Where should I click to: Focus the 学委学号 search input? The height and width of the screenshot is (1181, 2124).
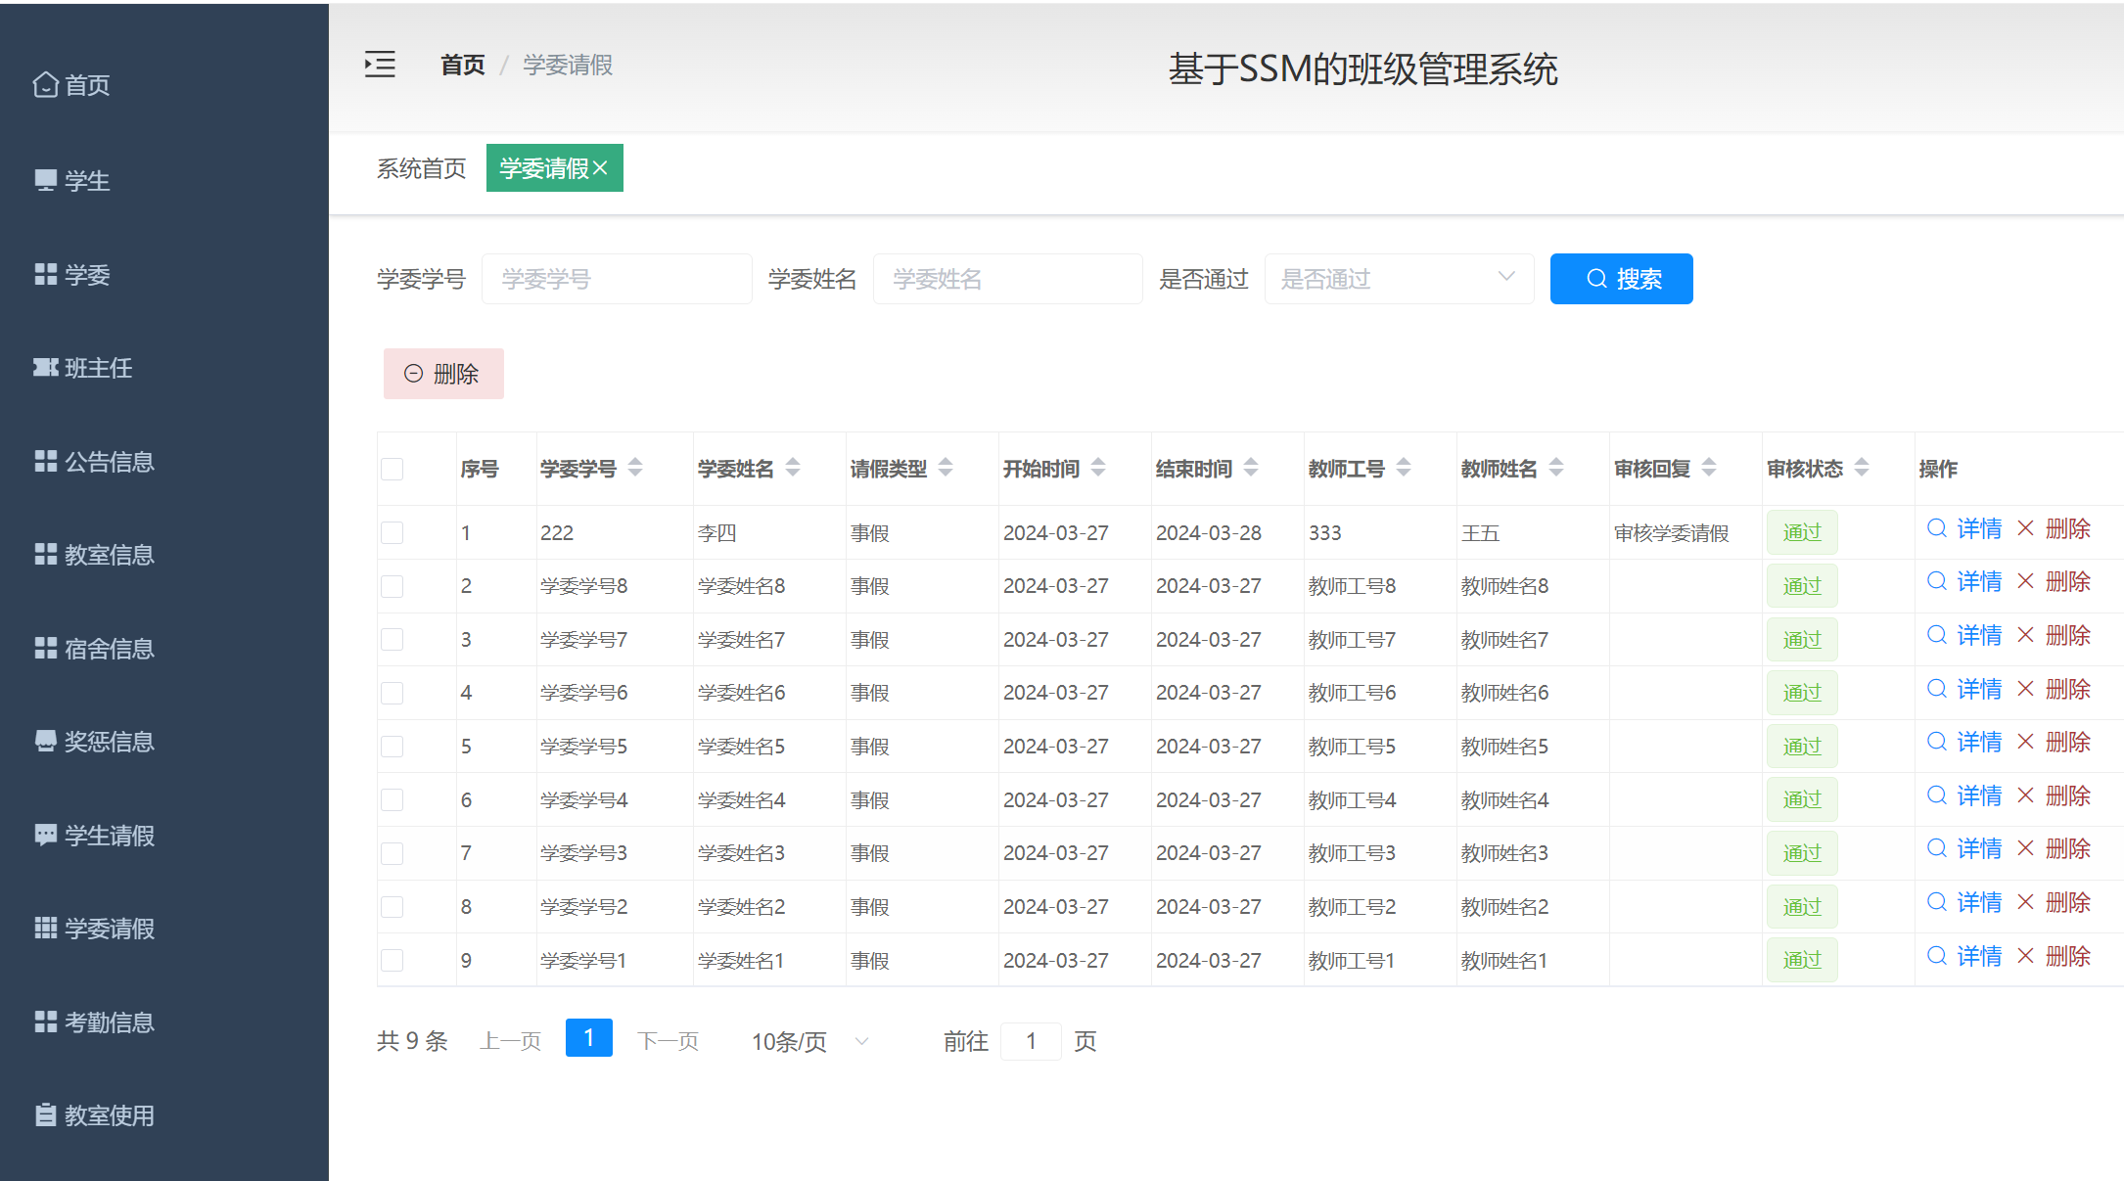click(617, 279)
